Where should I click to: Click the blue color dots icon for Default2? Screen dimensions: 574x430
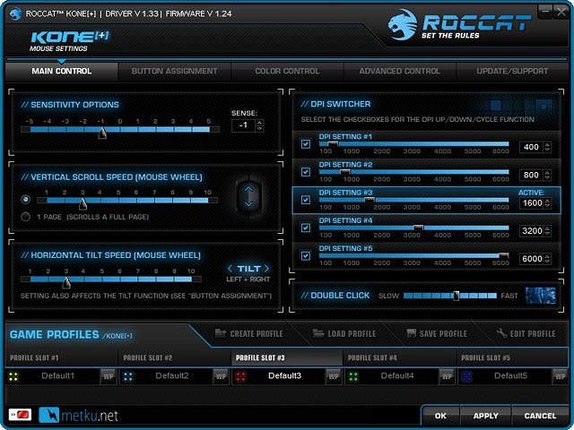(128, 376)
